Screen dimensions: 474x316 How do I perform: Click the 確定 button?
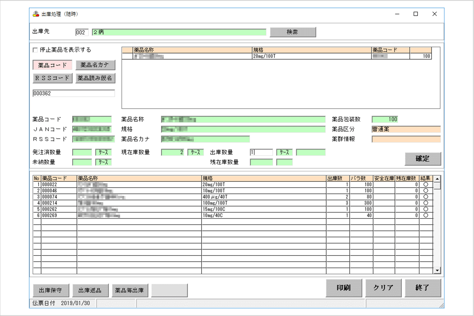pyautogui.click(x=423, y=159)
